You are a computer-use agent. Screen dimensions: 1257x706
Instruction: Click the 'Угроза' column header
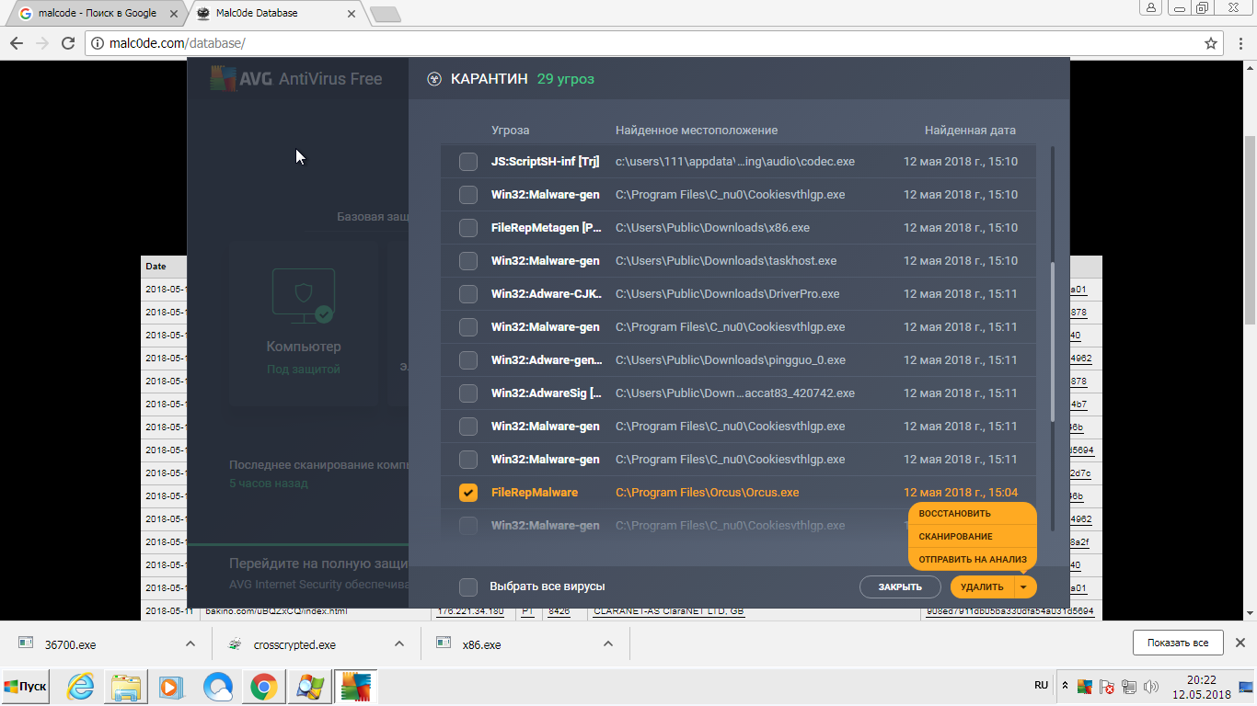pyautogui.click(x=510, y=131)
